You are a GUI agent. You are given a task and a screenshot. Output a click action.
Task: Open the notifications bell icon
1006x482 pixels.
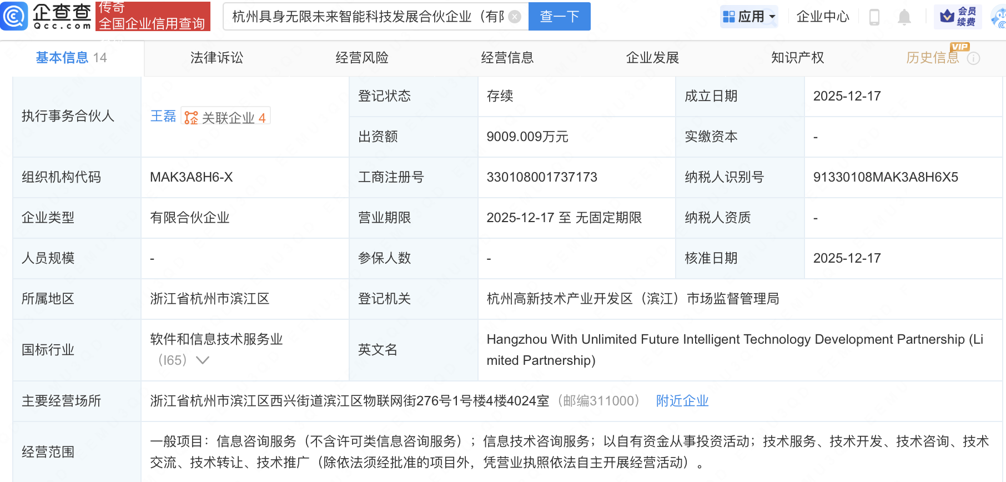click(x=904, y=17)
